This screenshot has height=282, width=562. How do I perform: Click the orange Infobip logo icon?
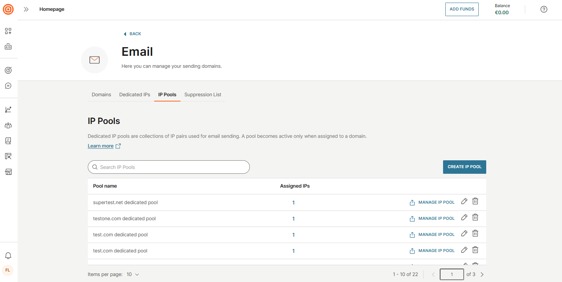8,9
